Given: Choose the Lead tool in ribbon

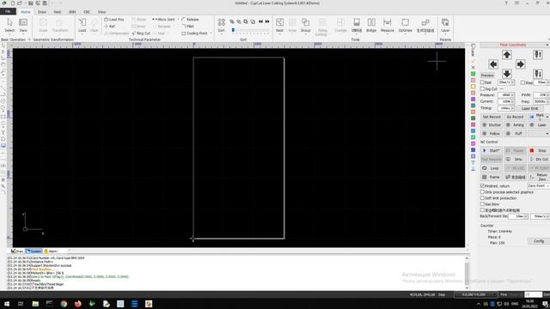Looking at the screenshot, I should coord(82,25).
